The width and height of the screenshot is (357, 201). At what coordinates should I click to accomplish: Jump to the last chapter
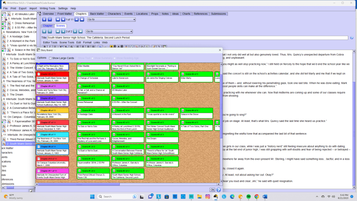tap(82, 19)
